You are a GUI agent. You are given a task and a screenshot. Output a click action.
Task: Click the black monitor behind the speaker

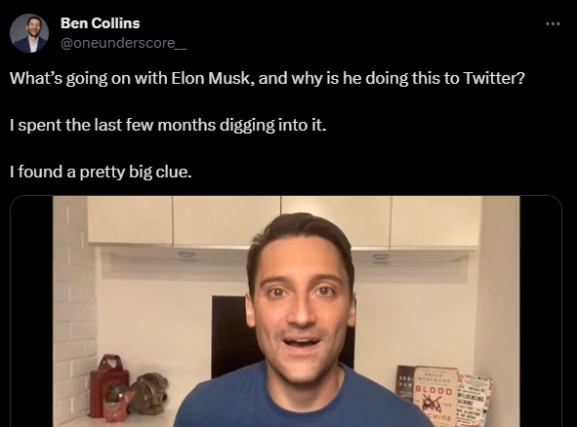click(230, 336)
